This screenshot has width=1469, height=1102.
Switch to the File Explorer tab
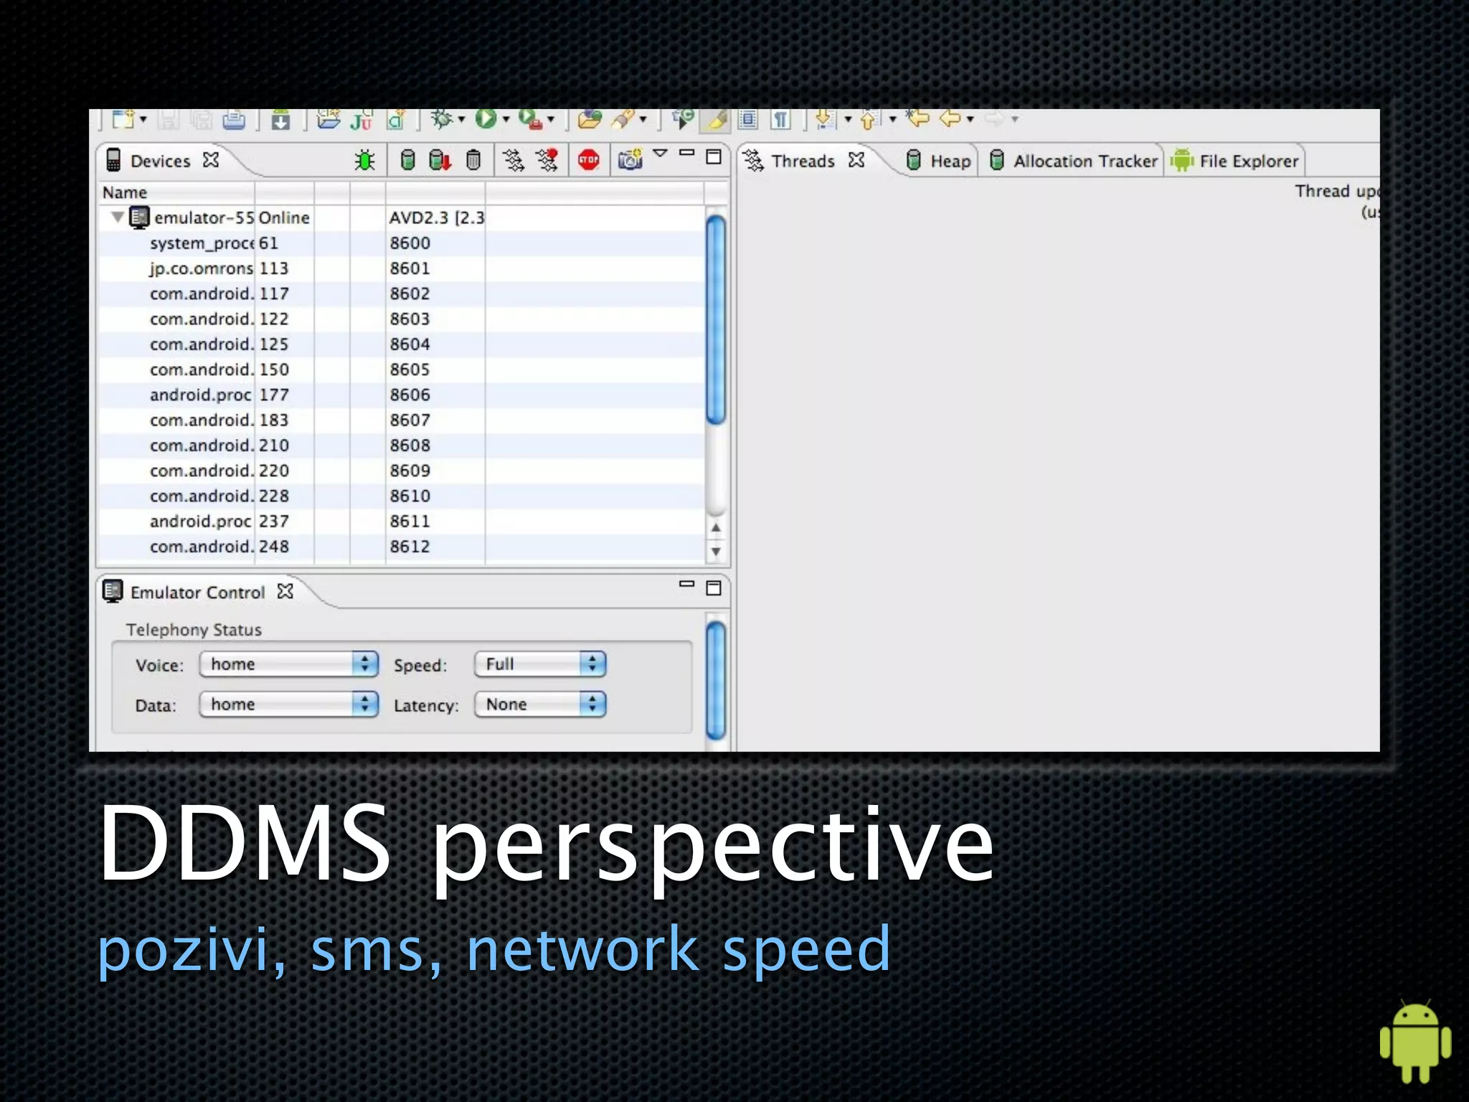point(1235,161)
